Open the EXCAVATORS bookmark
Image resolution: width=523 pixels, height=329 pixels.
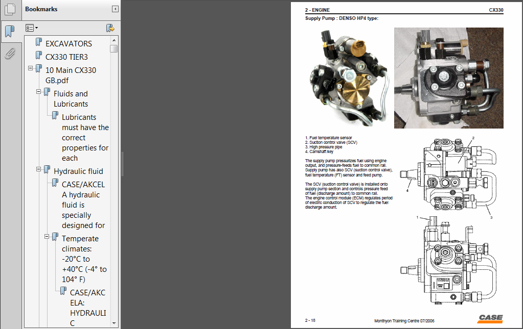pyautogui.click(x=69, y=43)
